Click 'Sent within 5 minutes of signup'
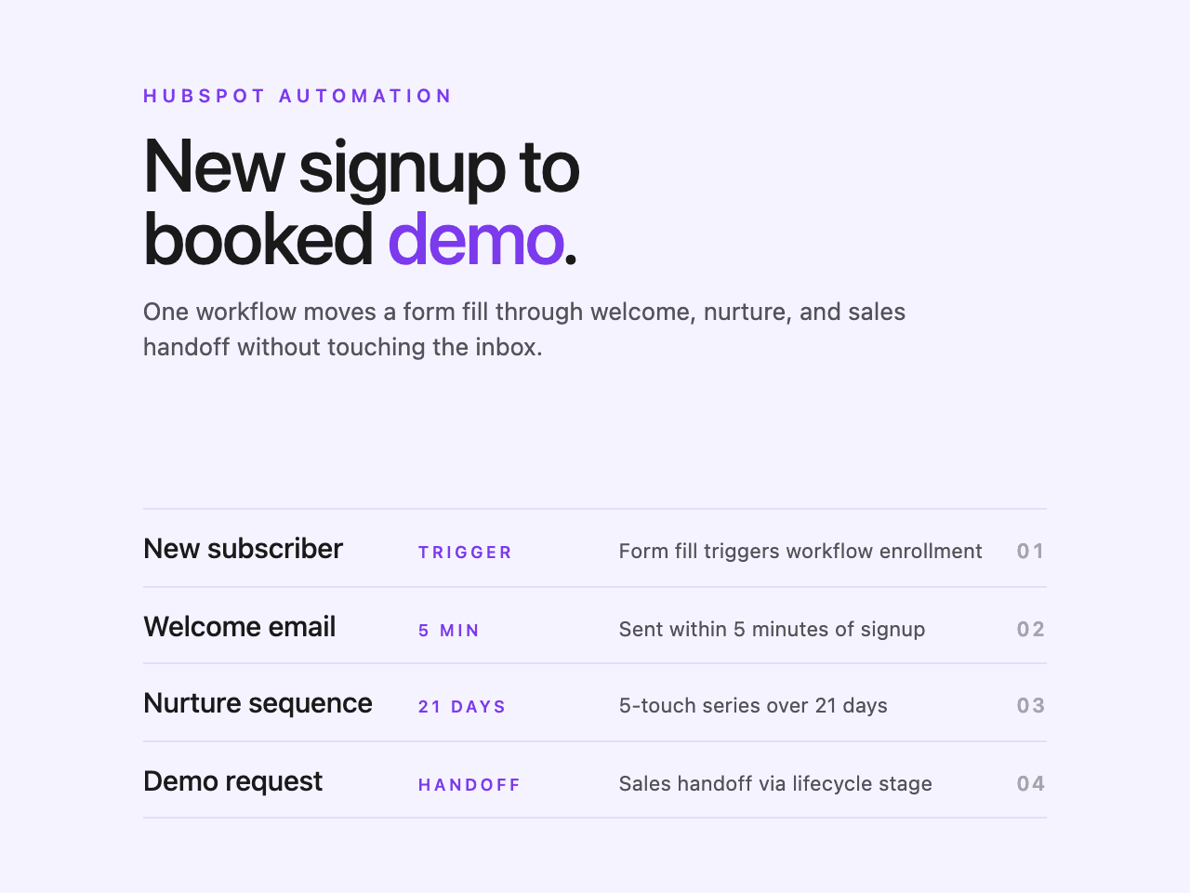 [x=772, y=630]
